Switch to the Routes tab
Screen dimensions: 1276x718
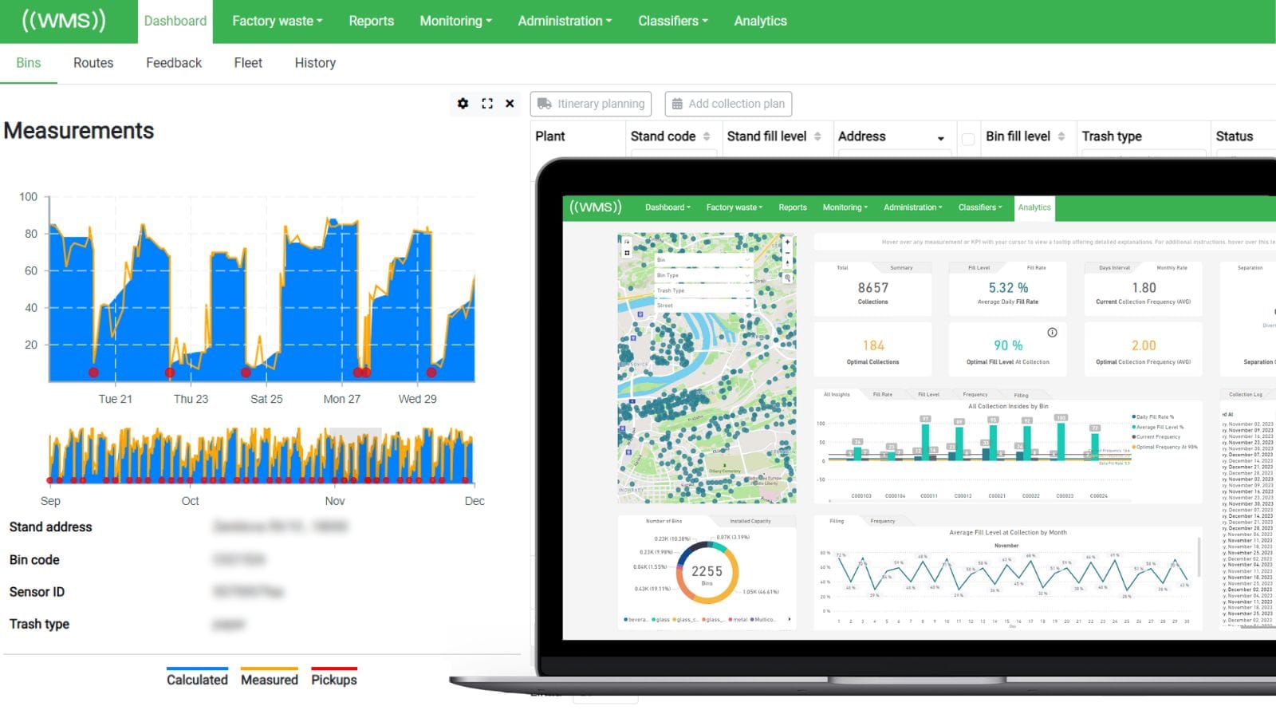(x=93, y=63)
